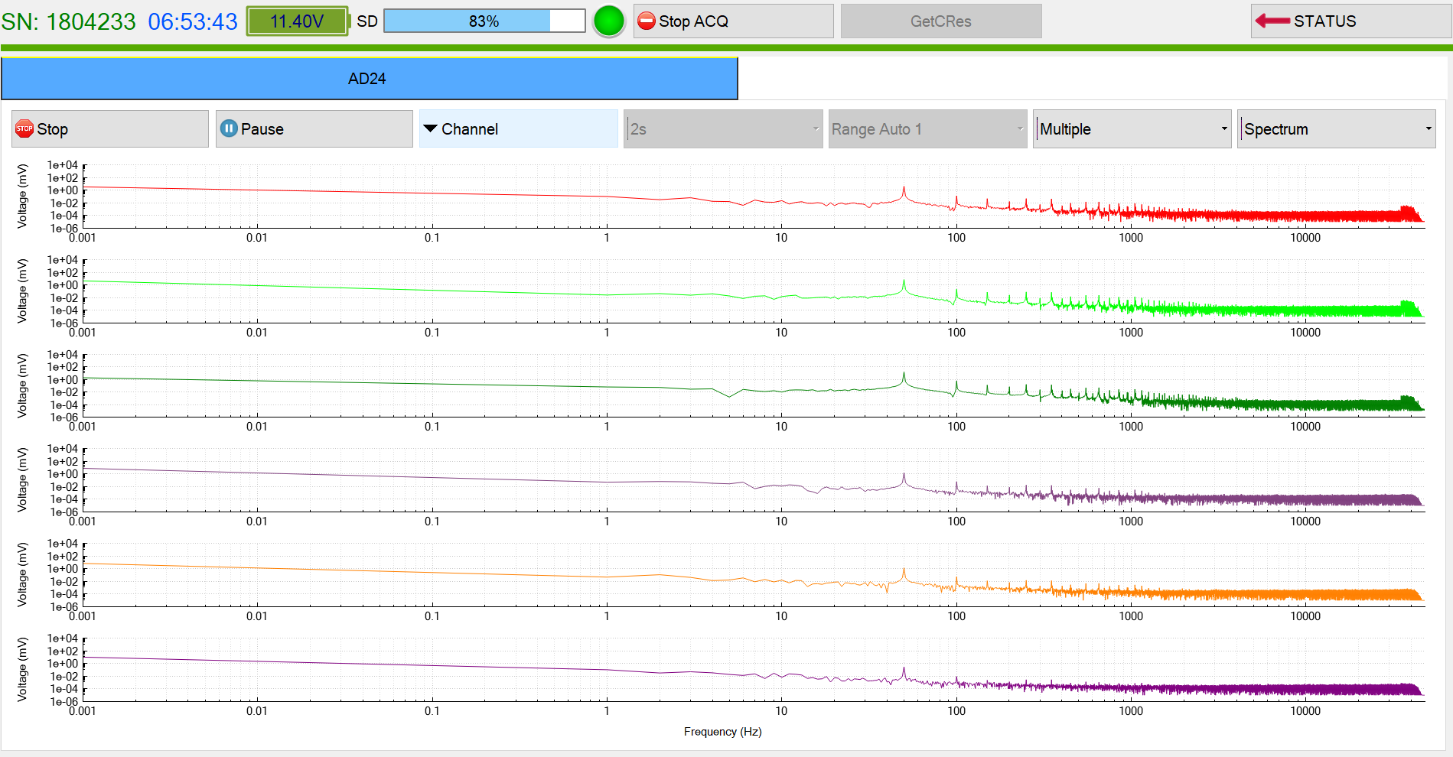This screenshot has width=1453, height=757.
Task: Click the blue Pause icon
Action: click(229, 128)
